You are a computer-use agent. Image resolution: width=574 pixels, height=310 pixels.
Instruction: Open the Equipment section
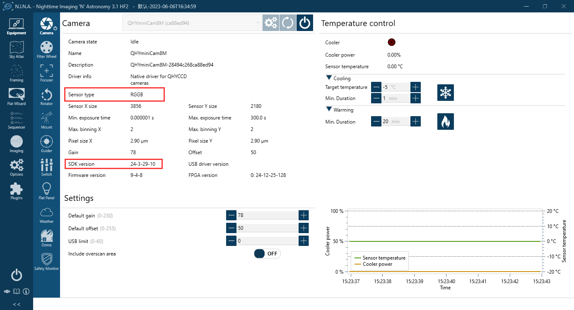16,26
